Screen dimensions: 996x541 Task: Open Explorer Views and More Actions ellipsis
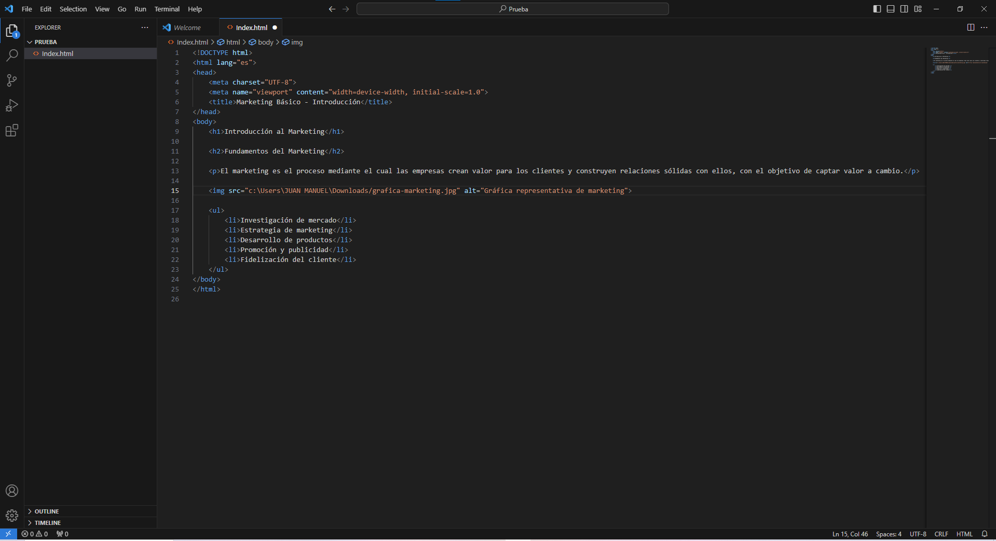click(x=145, y=27)
